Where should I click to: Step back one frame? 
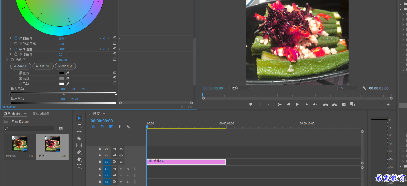coord(288,104)
